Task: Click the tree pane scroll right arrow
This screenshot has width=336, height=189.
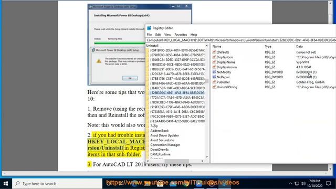Action: 202,161
